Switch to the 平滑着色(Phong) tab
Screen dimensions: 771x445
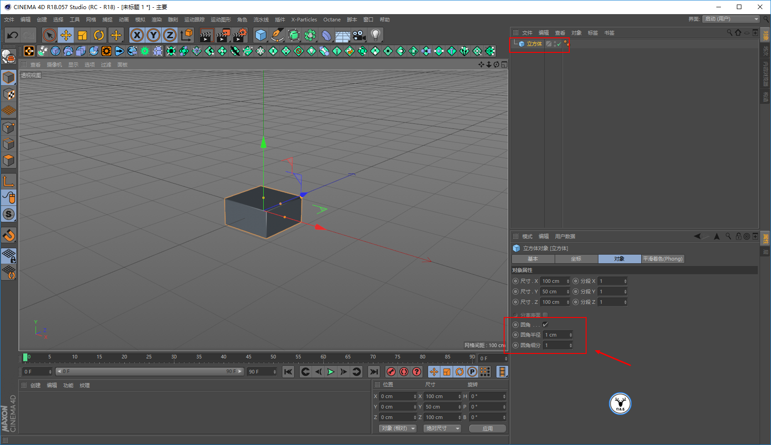(x=663, y=259)
